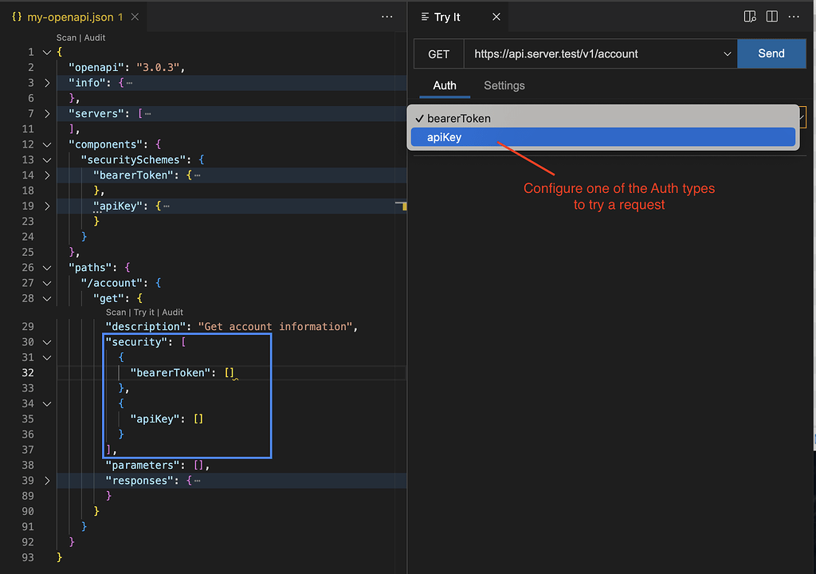
Task: Collapse the securitySchemes block
Action: point(47,160)
